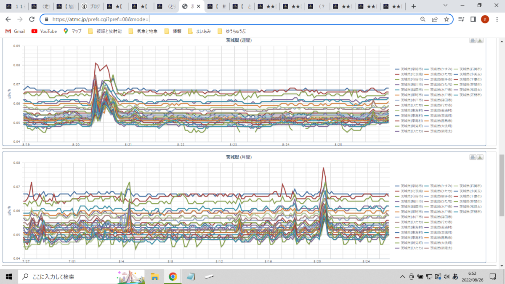Bookmark this page with the star icon
Image resolution: width=505 pixels, height=284 pixels.
[447, 19]
